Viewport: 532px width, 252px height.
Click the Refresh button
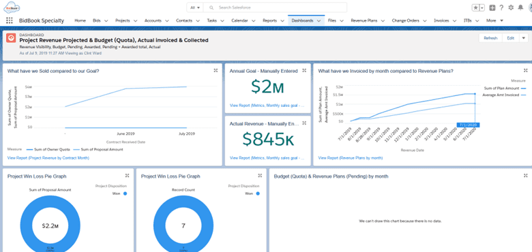(x=490, y=38)
